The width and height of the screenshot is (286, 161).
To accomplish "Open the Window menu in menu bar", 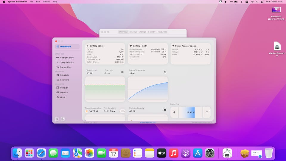I will [x=46, y=2].
